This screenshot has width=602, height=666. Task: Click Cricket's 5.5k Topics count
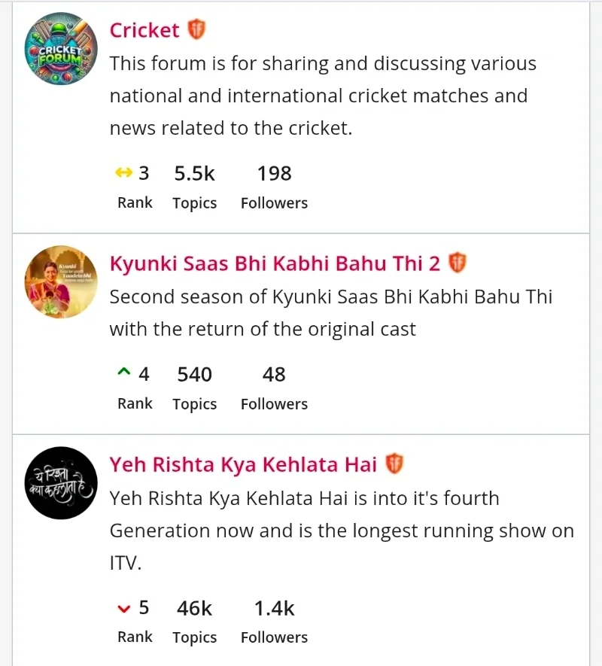tap(194, 174)
